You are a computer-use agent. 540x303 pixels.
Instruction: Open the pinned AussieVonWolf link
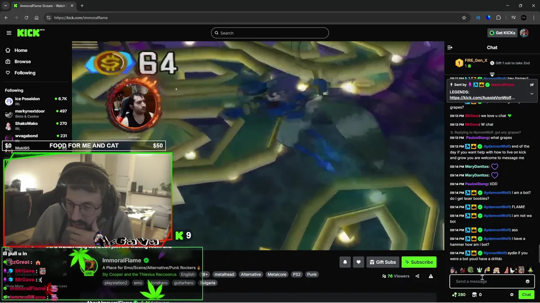click(482, 98)
